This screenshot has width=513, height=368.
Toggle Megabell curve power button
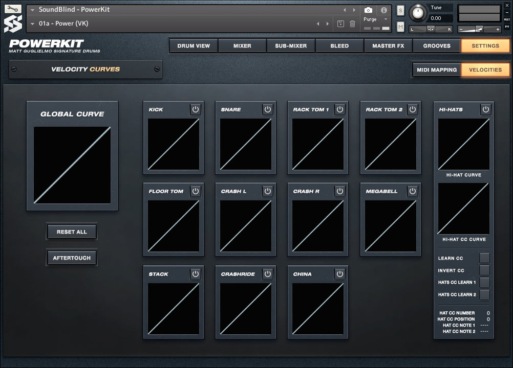pos(413,191)
